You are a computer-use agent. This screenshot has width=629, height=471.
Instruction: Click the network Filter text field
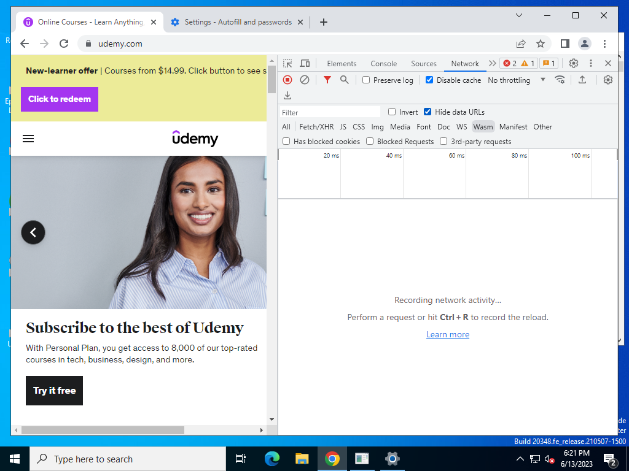pos(330,112)
